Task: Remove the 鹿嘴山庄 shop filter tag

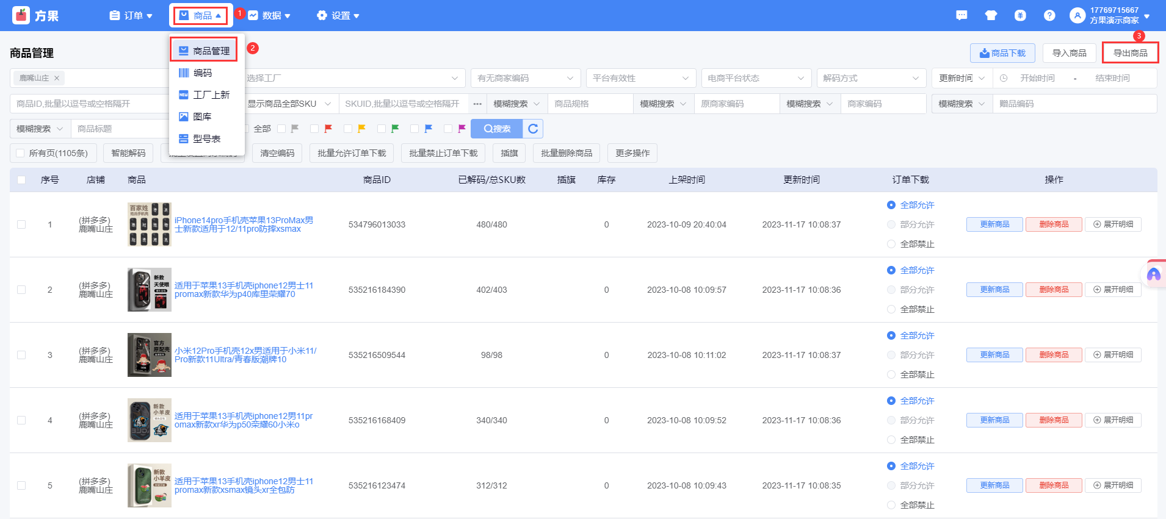Action: [x=57, y=78]
